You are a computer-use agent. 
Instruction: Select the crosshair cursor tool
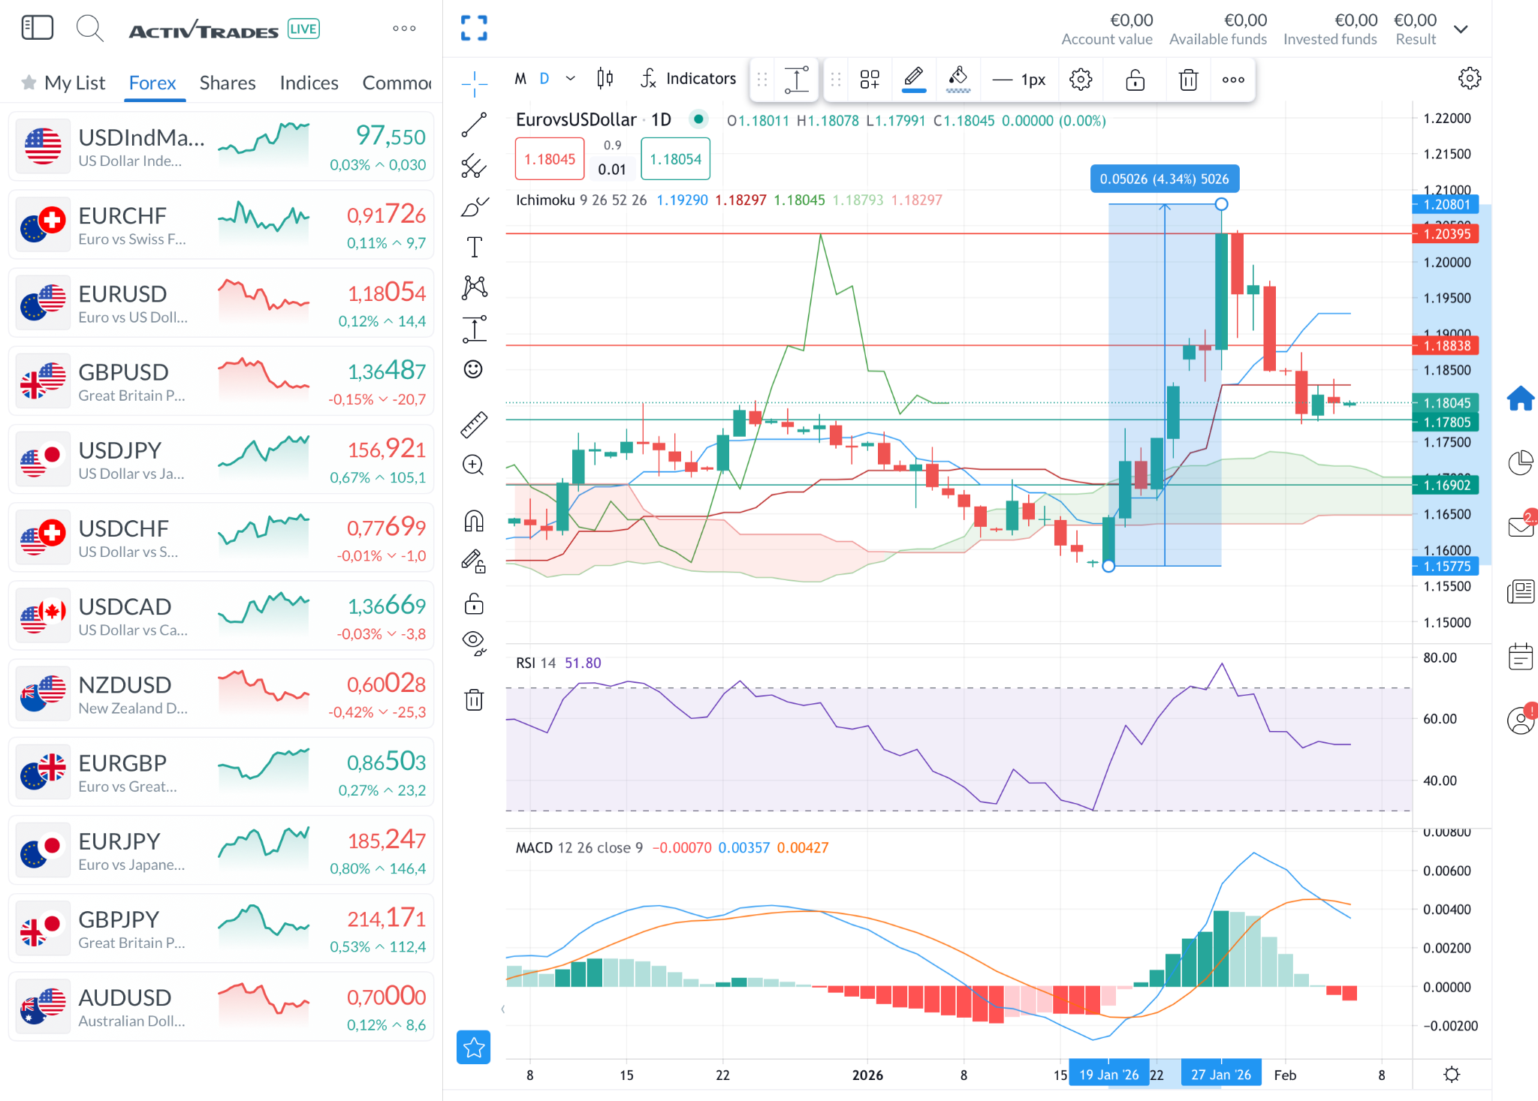[x=474, y=84]
